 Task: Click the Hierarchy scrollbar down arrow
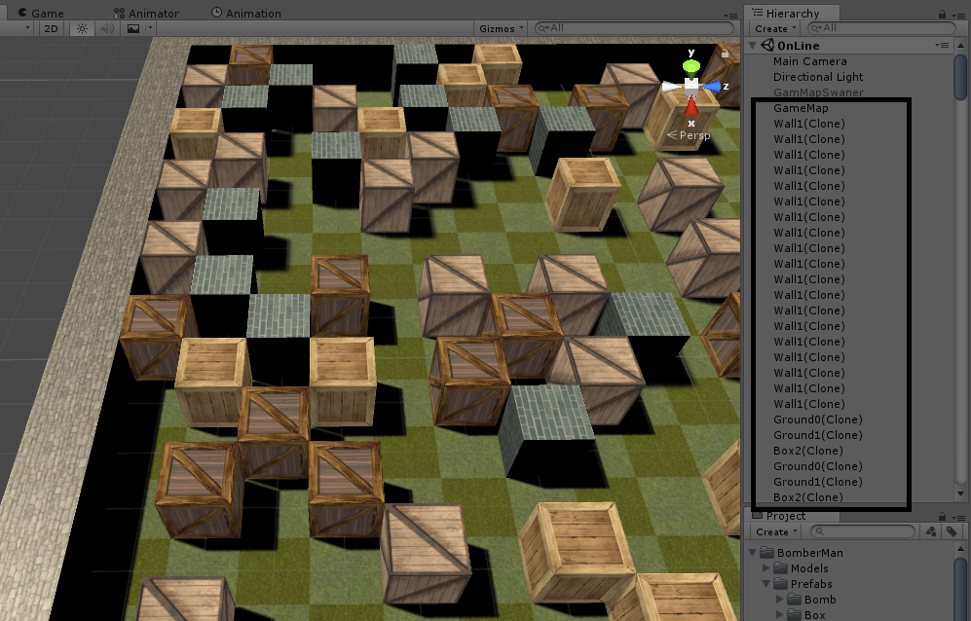(960, 494)
